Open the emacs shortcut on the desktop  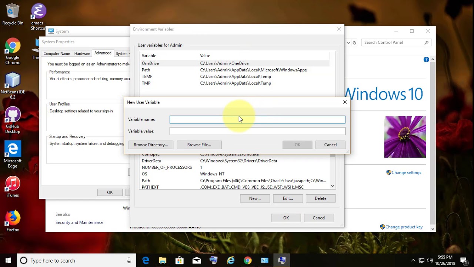click(x=38, y=11)
